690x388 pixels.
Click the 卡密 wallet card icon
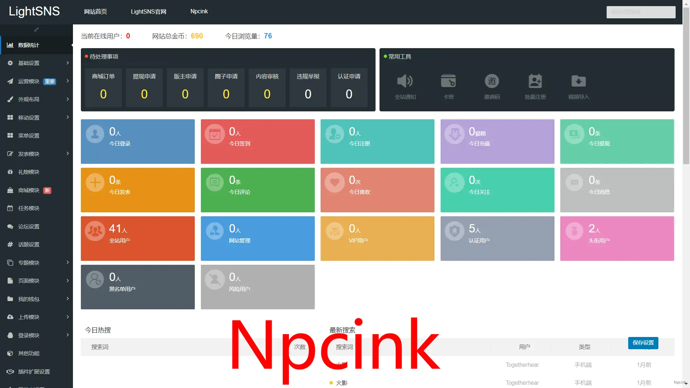click(x=448, y=82)
